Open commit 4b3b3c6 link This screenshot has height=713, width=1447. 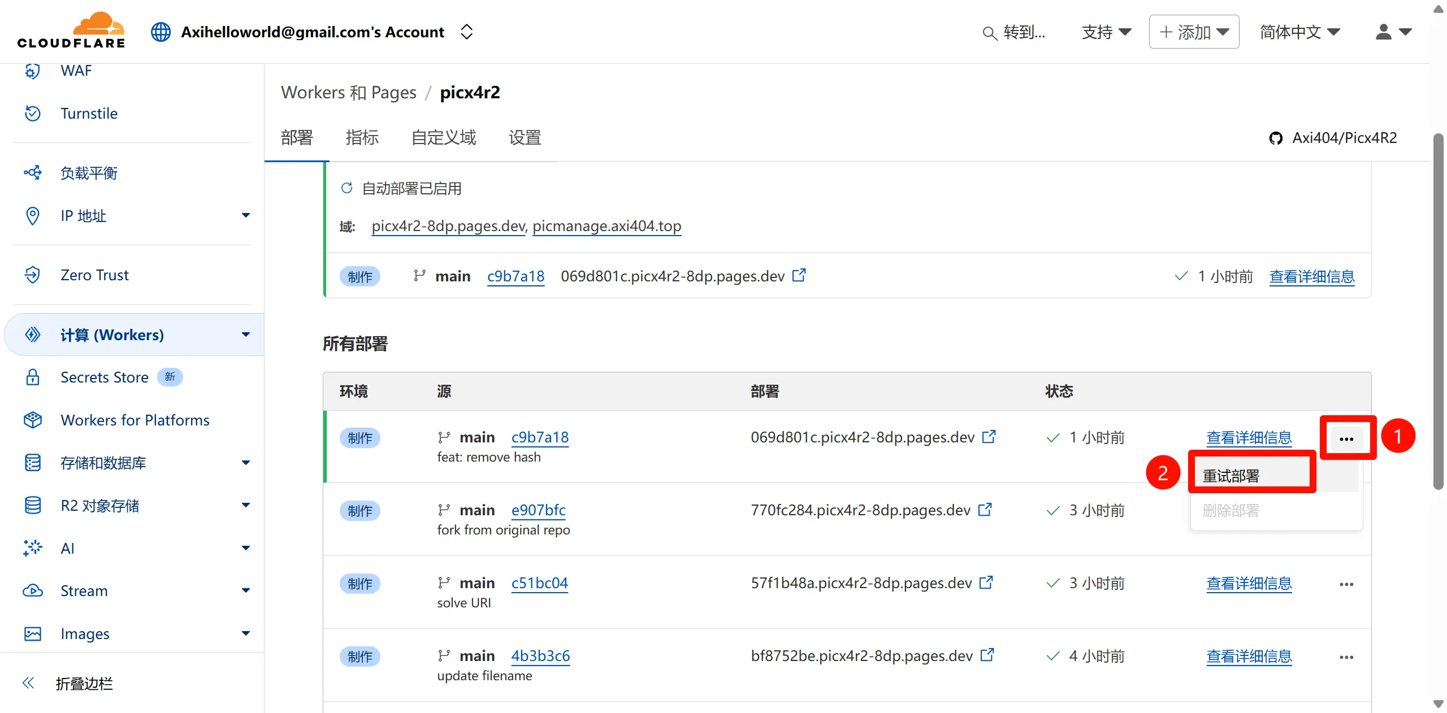point(540,656)
